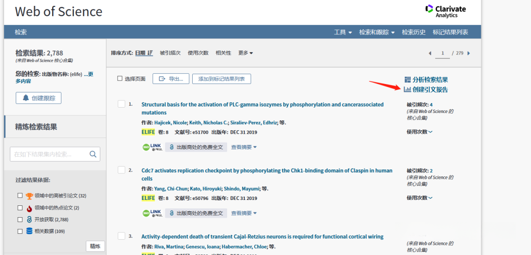The image size is (531, 255).
Task: Open Cajal-Retzius neurons article title
Action: pyautogui.click(x=263, y=236)
